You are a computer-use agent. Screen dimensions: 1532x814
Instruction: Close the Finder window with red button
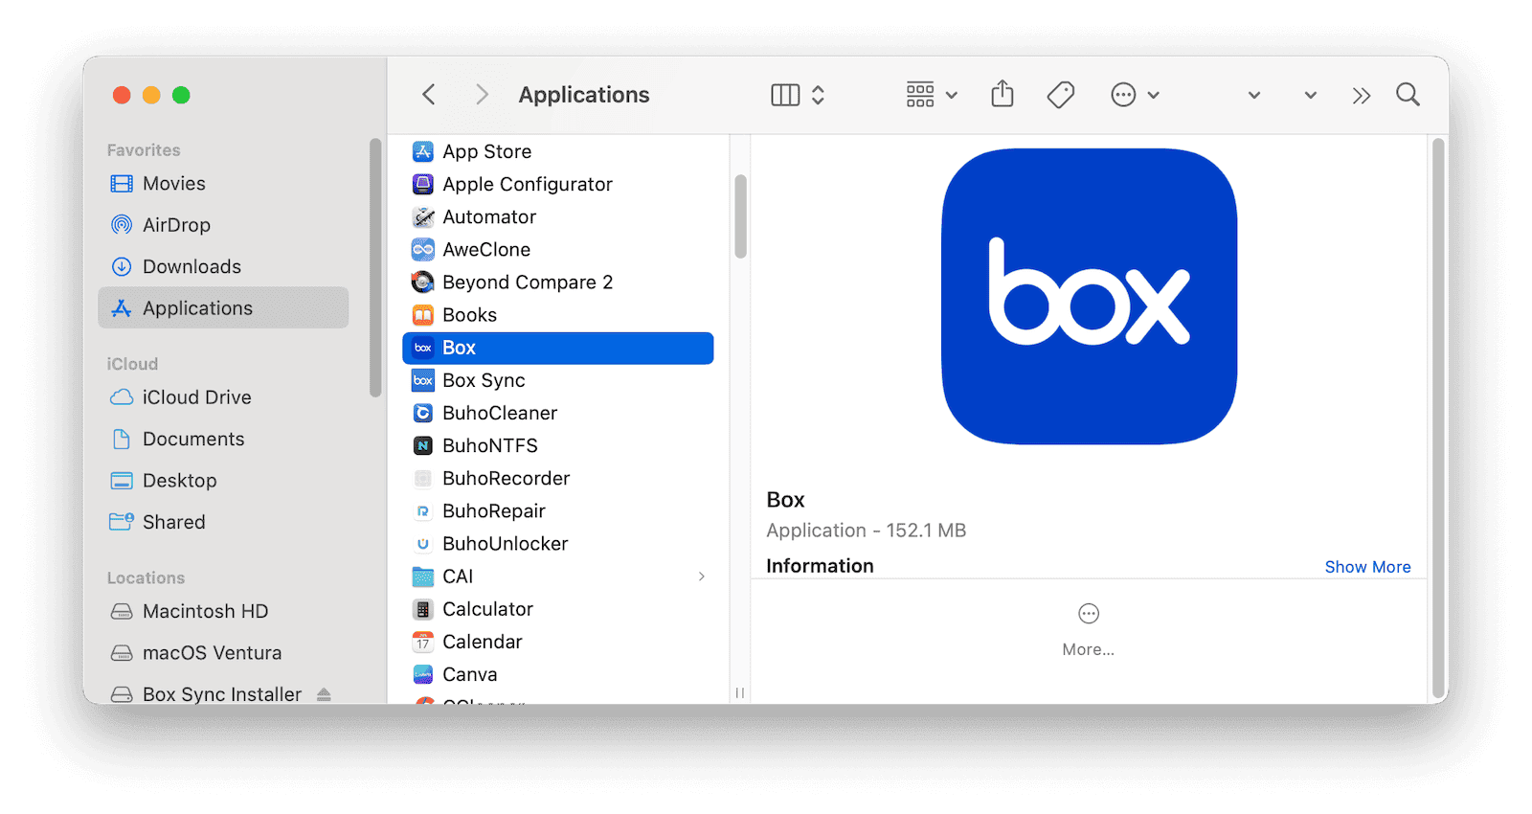pyautogui.click(x=122, y=95)
